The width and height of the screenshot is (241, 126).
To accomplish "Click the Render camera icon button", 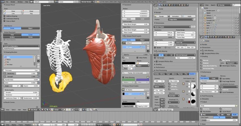I will click(160, 16).
